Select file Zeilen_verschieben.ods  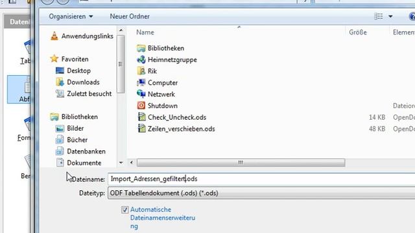182,129
